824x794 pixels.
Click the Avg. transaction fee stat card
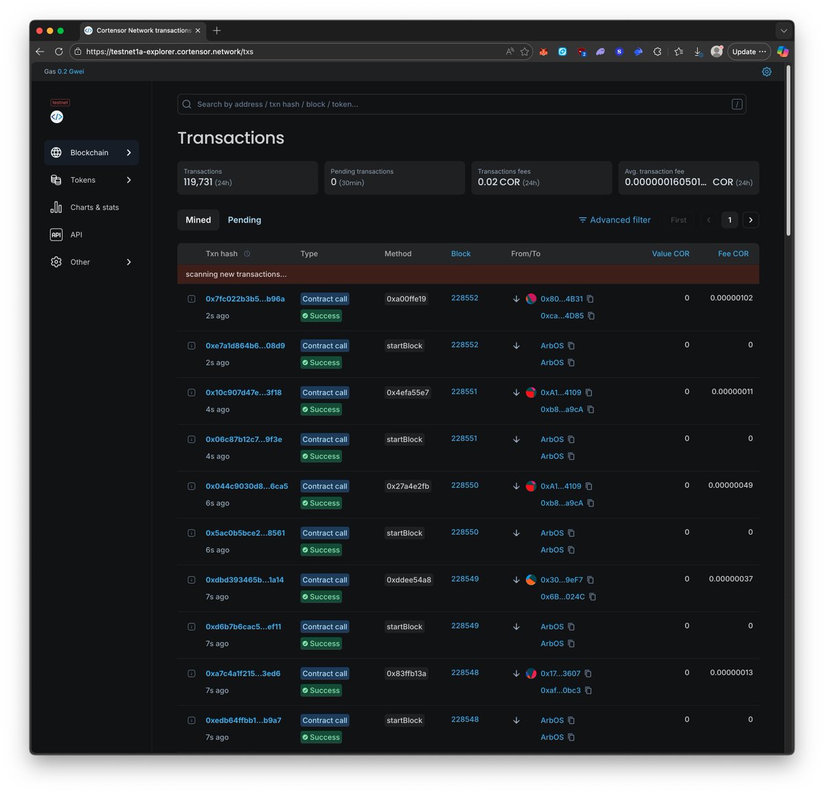pyautogui.click(x=689, y=178)
